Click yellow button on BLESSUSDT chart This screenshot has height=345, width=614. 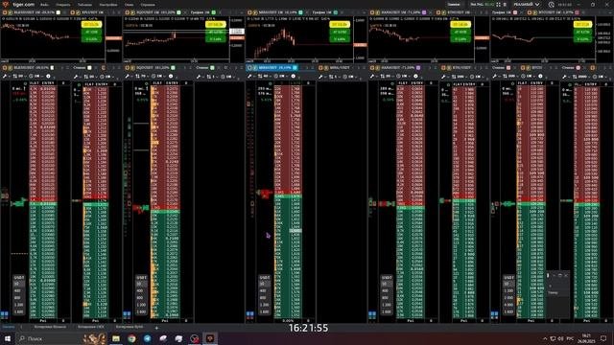pyautogui.click(x=91, y=24)
